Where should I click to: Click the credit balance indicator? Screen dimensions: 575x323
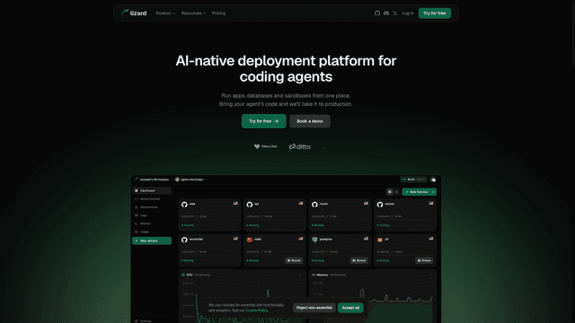[413, 179]
